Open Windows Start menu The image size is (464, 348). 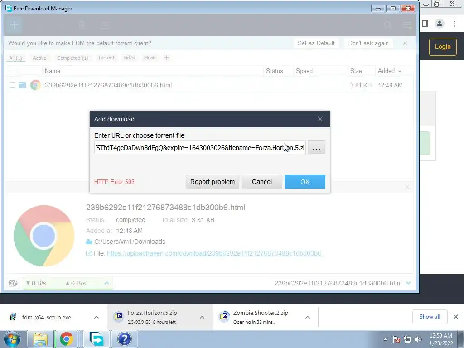pyautogui.click(x=12, y=339)
